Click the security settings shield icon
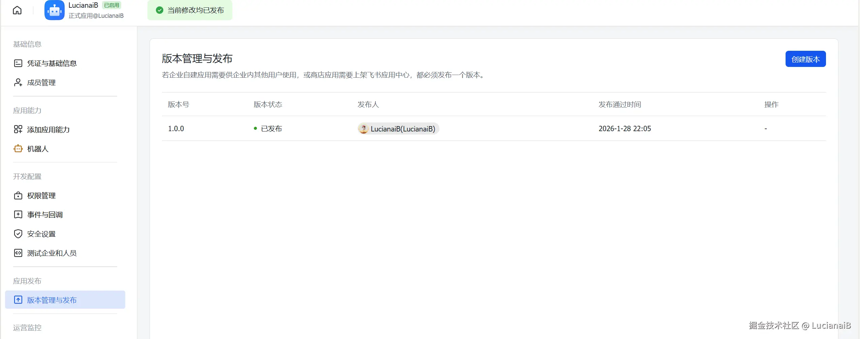 [18, 234]
